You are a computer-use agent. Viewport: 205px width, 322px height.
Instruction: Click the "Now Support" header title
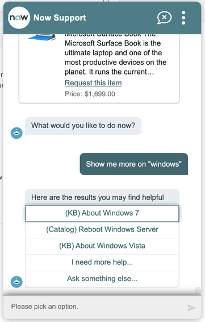point(60,18)
